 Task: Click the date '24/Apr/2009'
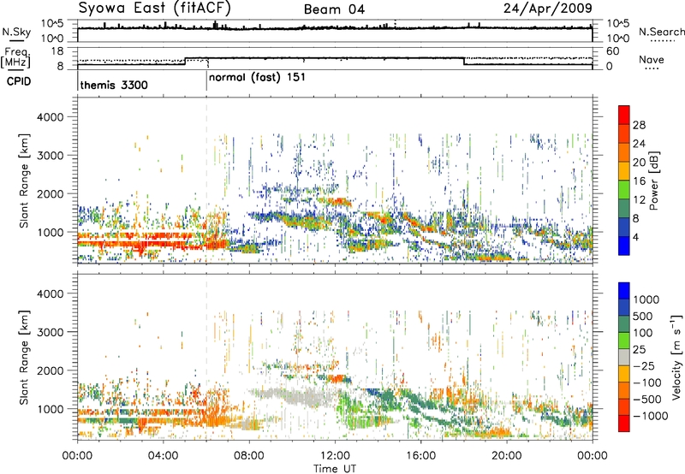pos(548,9)
